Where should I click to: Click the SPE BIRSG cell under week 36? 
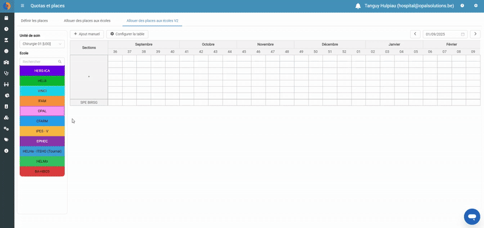115,103
